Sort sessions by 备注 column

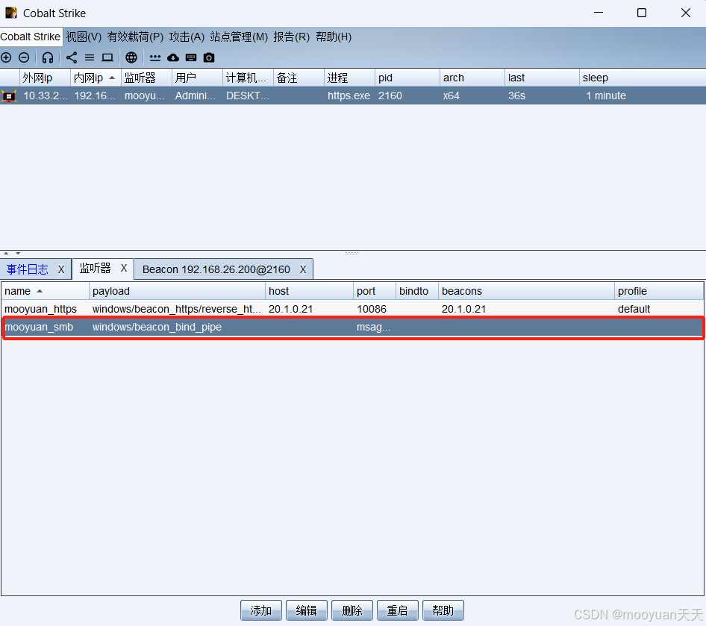(299, 78)
